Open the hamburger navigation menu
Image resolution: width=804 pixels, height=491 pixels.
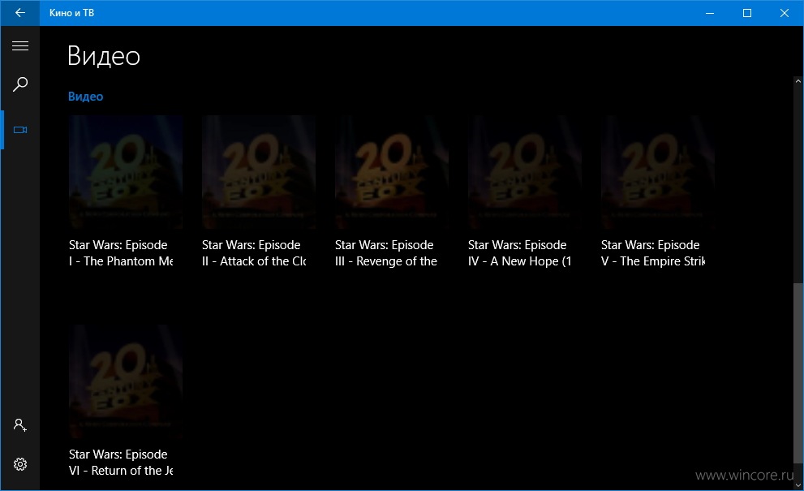[x=20, y=46]
